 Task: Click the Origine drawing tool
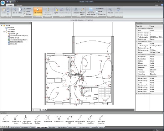click(x=100, y=9)
